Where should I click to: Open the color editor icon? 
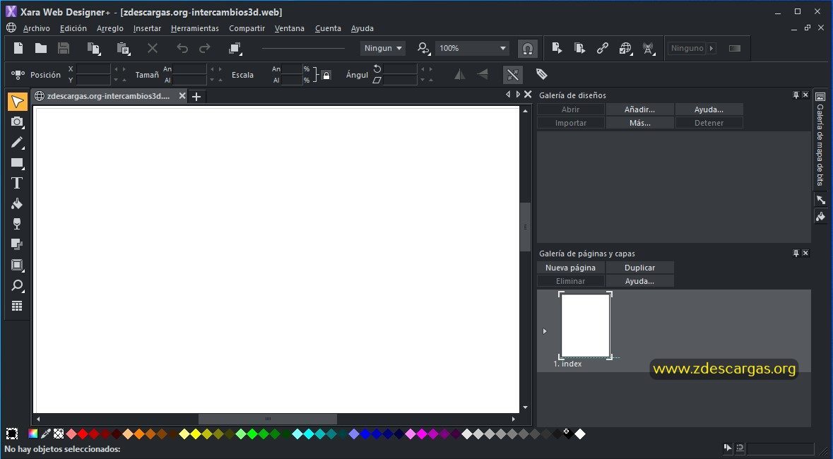(33, 434)
